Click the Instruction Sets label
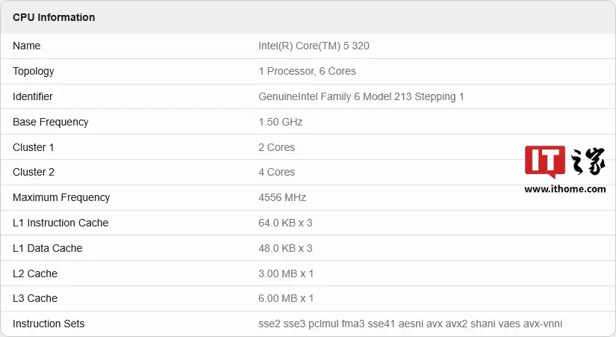 49,324
